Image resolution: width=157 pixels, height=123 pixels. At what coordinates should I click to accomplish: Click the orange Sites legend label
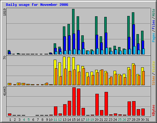153,81
